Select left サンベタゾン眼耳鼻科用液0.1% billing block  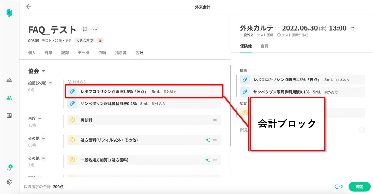pos(144,103)
